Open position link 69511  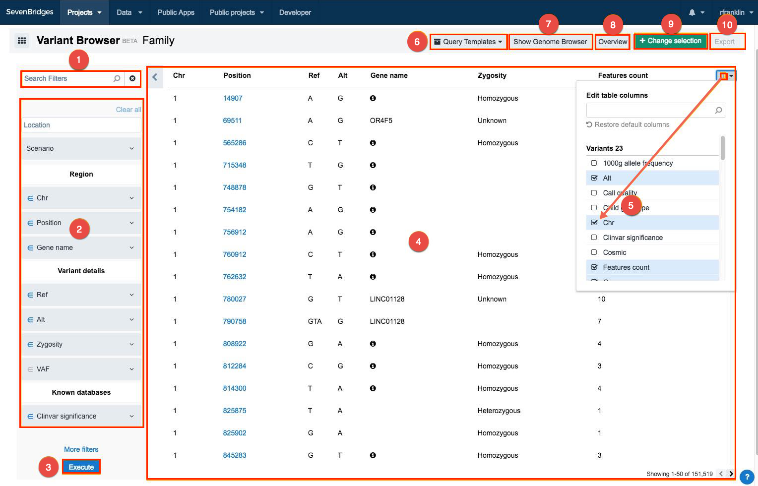tap(232, 121)
